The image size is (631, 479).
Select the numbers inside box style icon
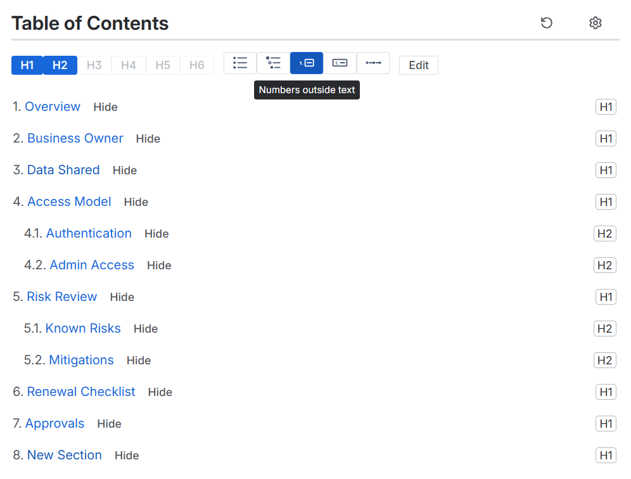tap(340, 63)
